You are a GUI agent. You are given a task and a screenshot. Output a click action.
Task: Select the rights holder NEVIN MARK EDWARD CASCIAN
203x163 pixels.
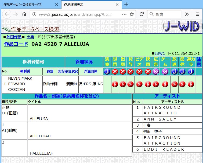tap(20, 84)
